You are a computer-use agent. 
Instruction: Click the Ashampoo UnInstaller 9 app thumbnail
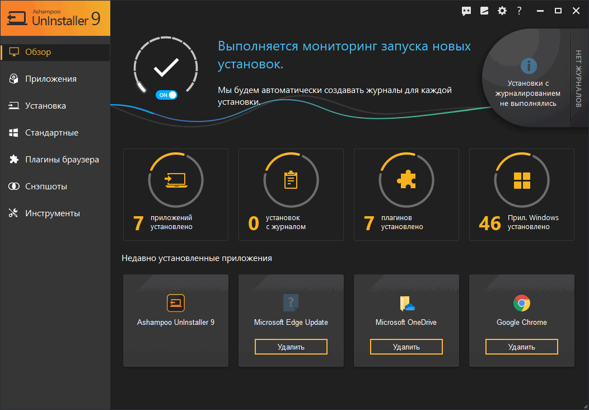(x=175, y=302)
